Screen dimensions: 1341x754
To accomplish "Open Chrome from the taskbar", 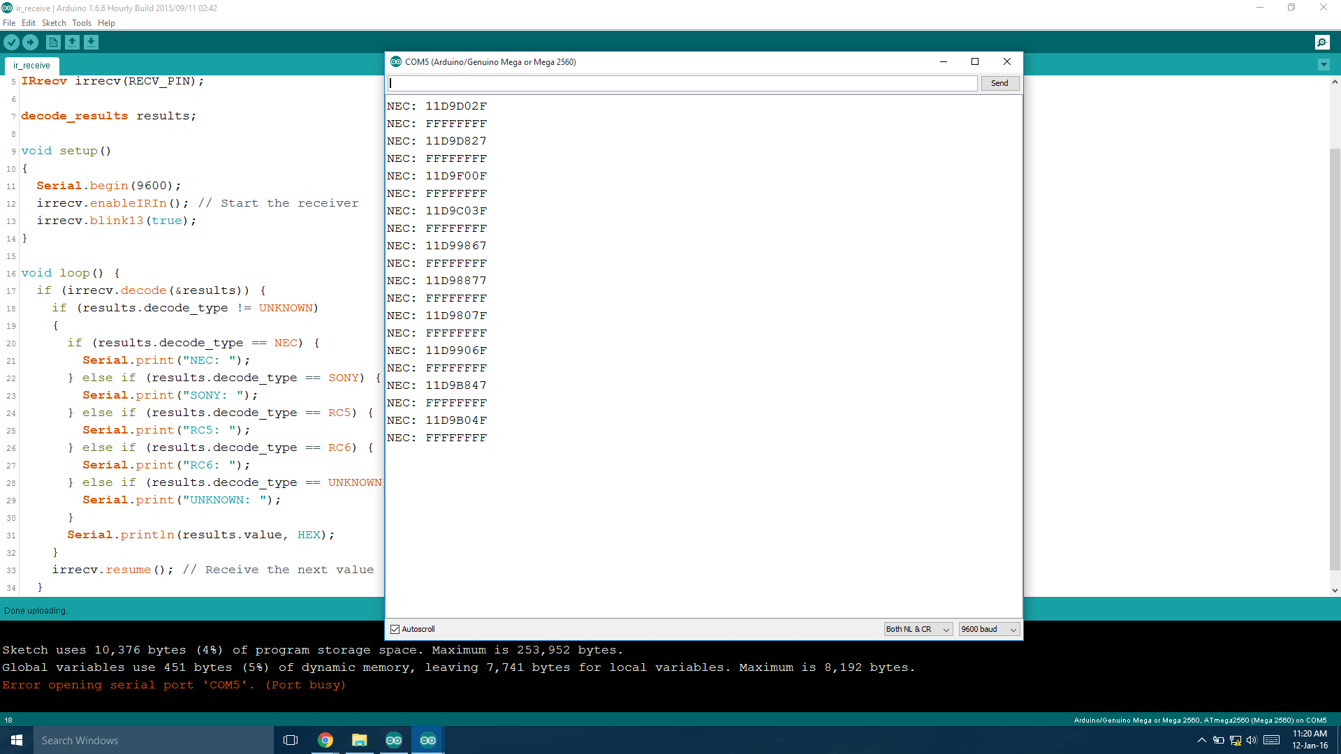I will click(x=325, y=740).
